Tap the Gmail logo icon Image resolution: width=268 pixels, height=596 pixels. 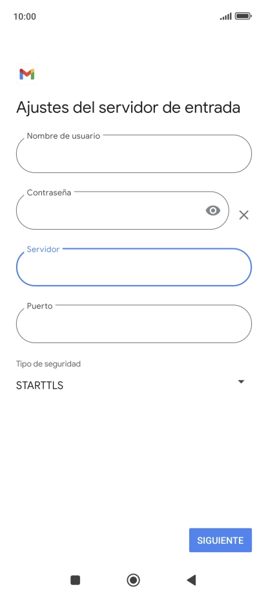tap(26, 74)
